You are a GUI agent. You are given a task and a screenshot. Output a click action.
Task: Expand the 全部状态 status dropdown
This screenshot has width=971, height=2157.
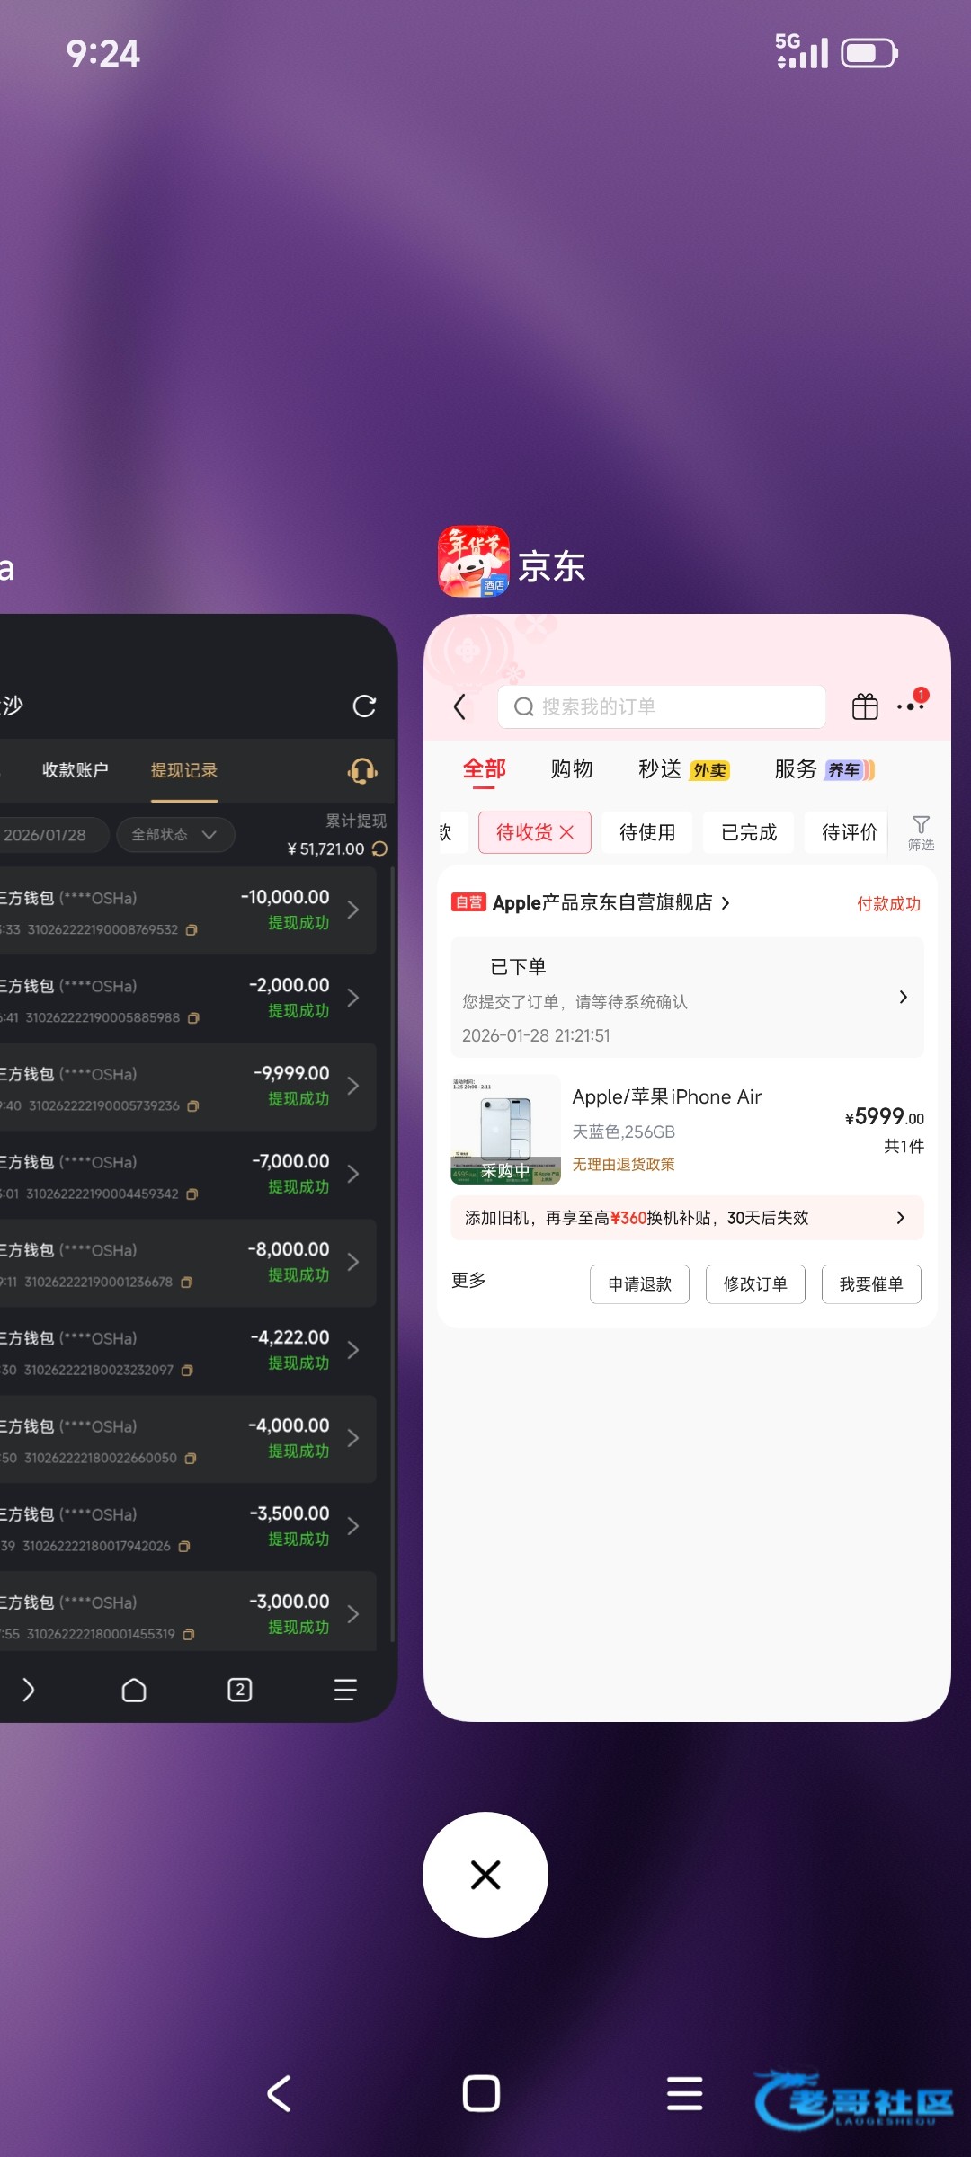tap(175, 834)
